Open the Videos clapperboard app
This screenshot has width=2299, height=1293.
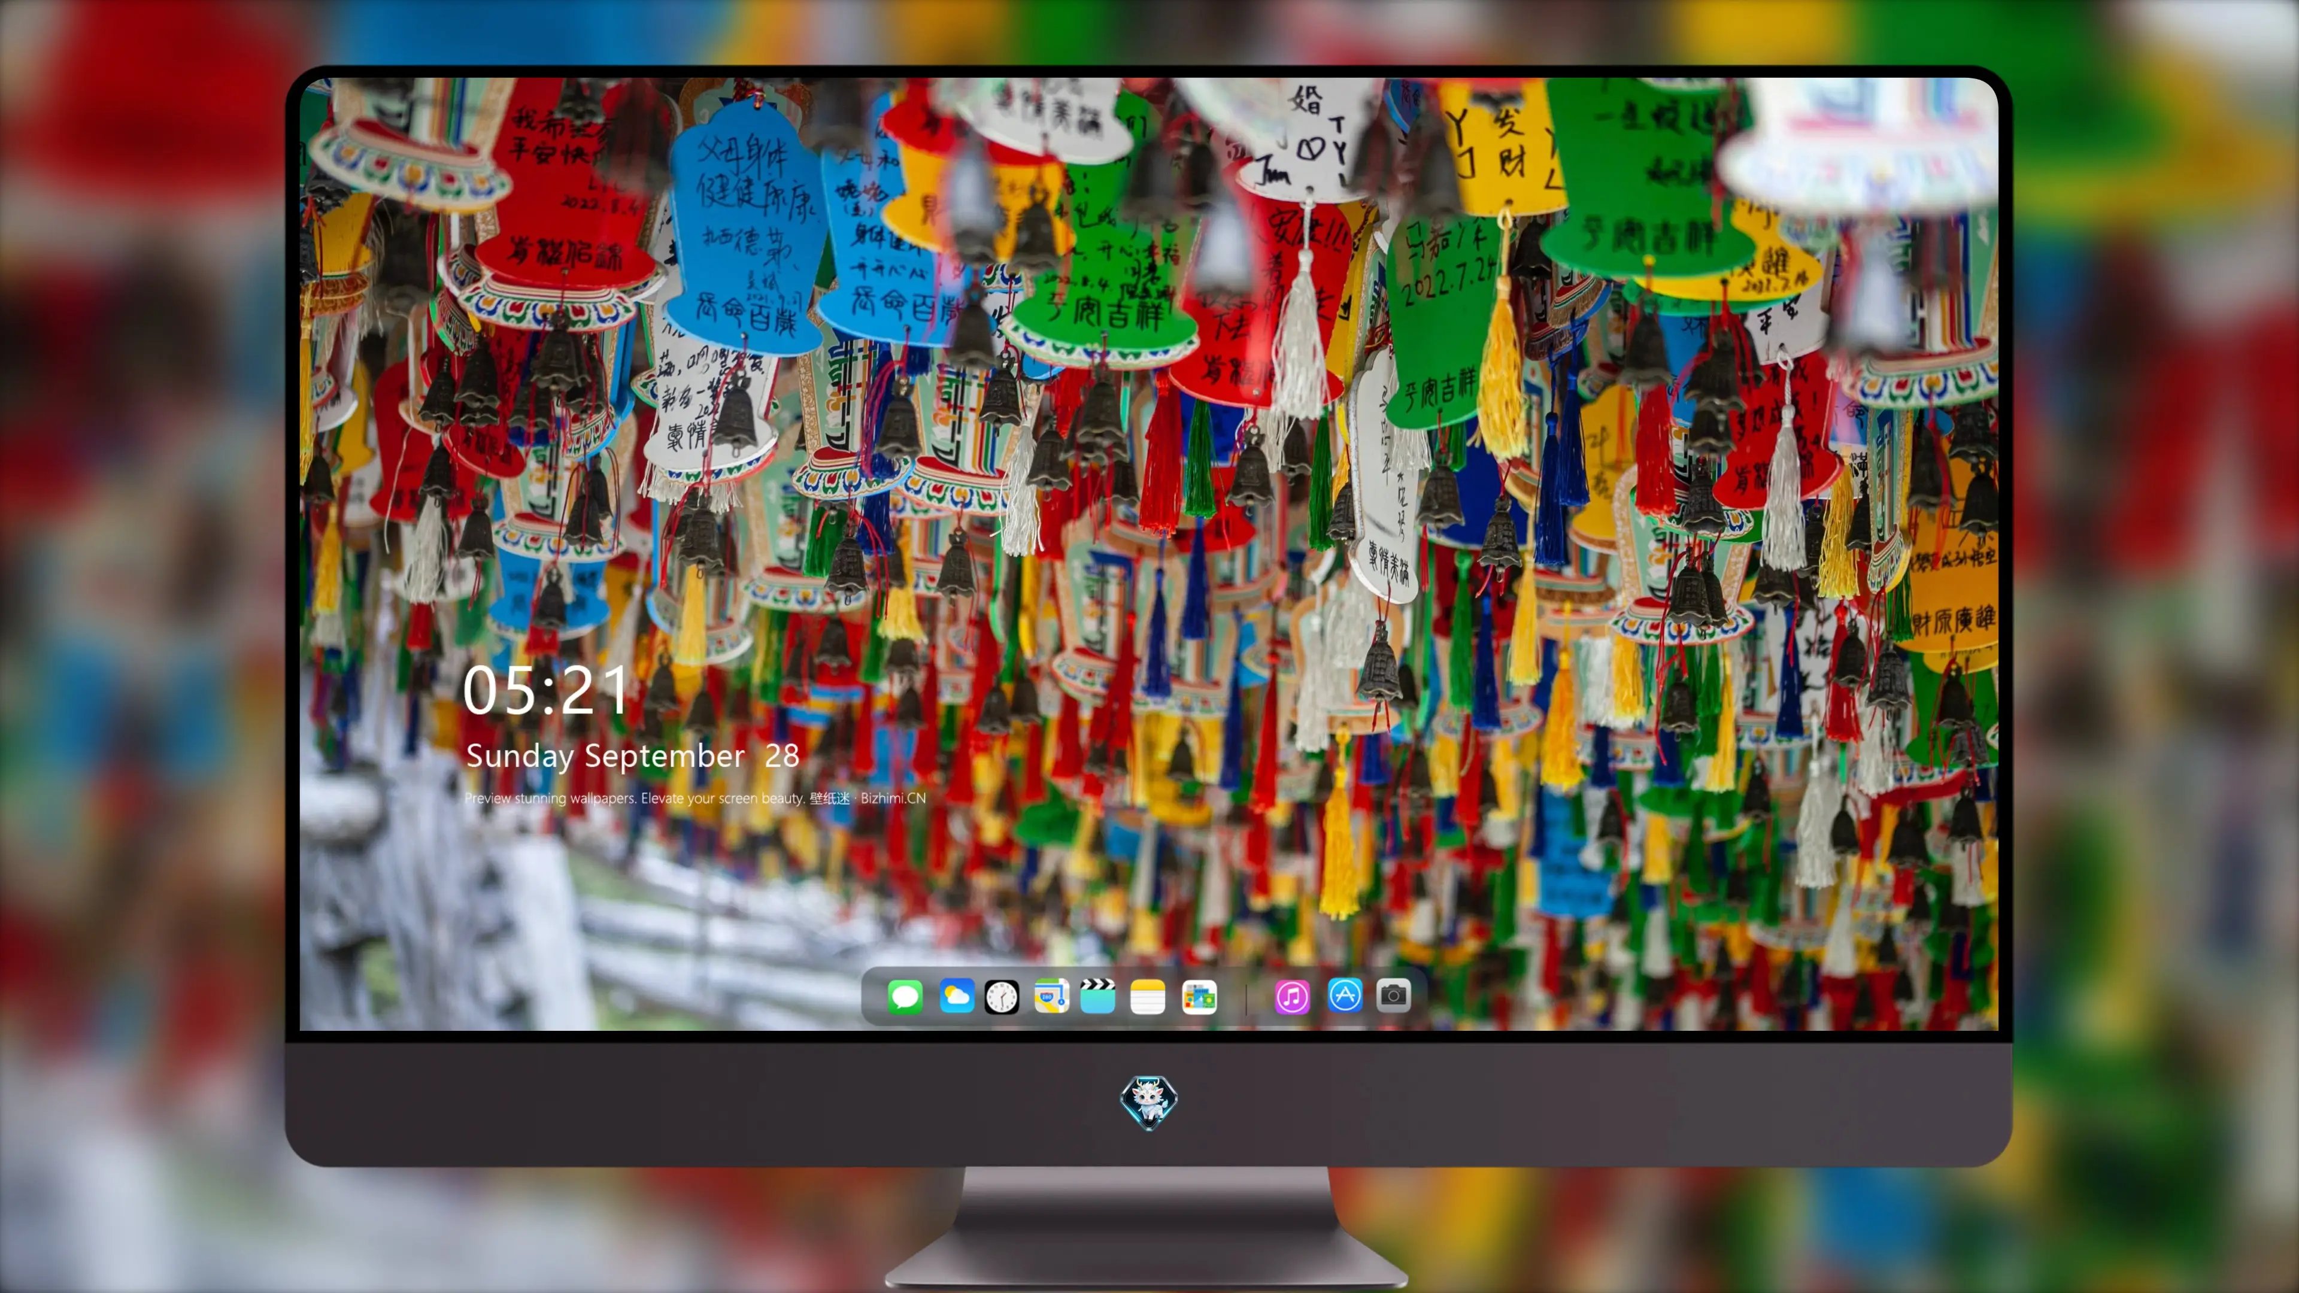pos(1098,996)
